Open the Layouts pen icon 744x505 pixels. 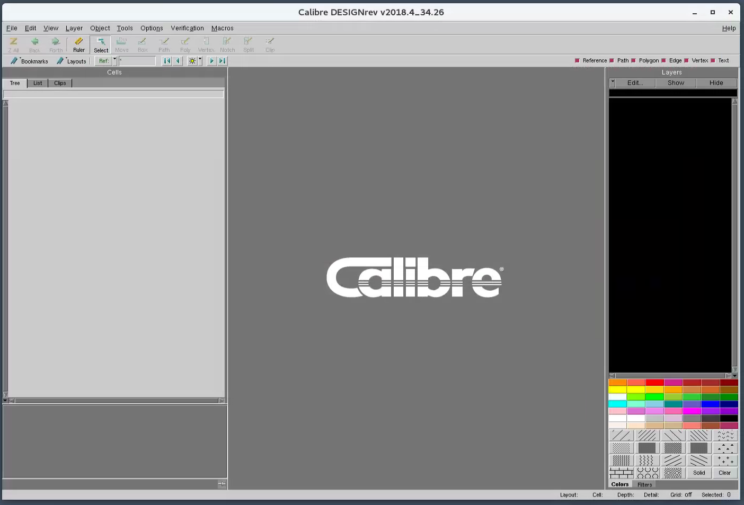[x=61, y=60]
